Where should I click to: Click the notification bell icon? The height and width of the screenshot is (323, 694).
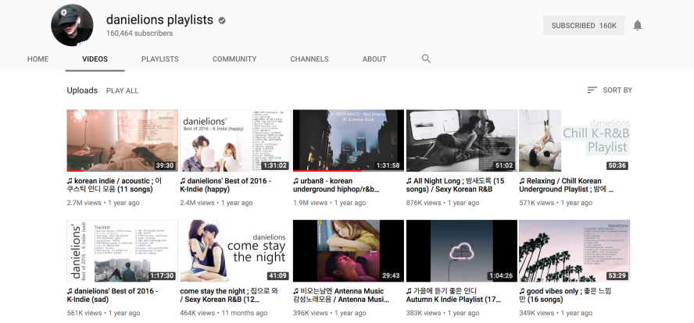click(x=638, y=26)
